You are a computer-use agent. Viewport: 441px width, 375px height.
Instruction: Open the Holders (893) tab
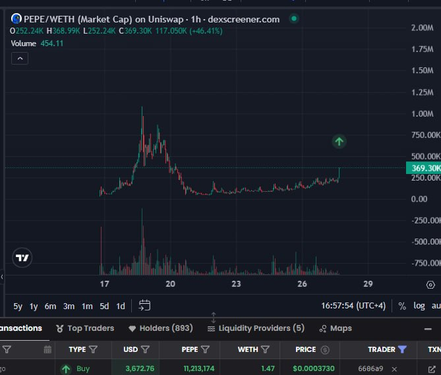[161, 328]
